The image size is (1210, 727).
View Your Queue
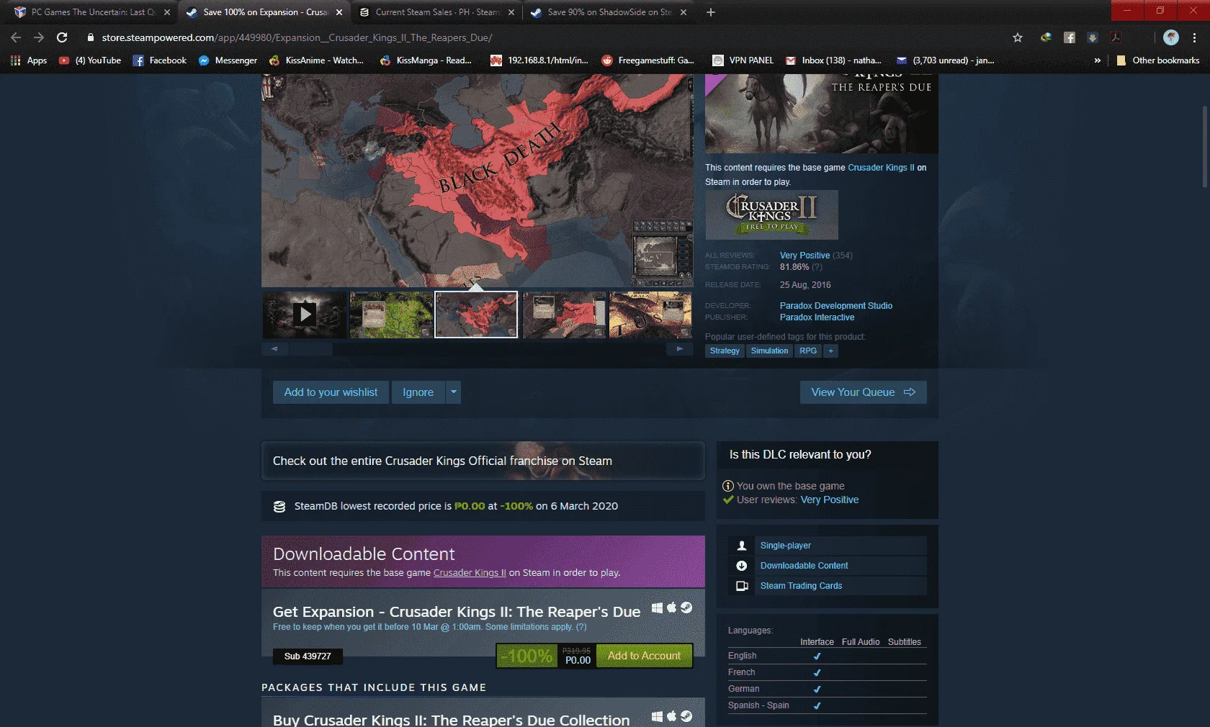(x=863, y=392)
